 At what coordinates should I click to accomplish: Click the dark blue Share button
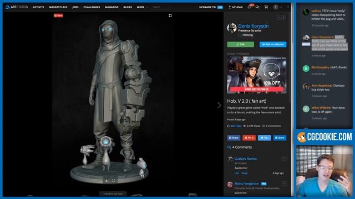(x=280, y=138)
